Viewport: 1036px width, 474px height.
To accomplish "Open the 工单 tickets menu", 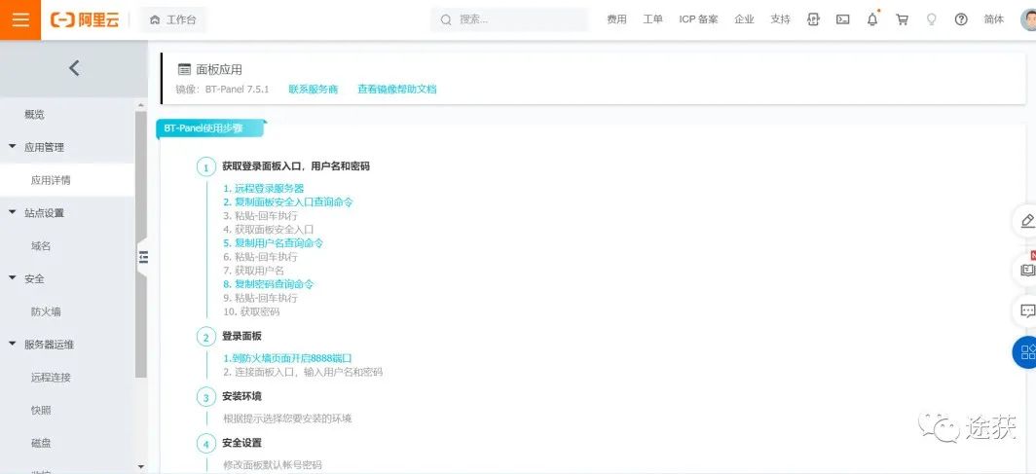I will point(652,19).
